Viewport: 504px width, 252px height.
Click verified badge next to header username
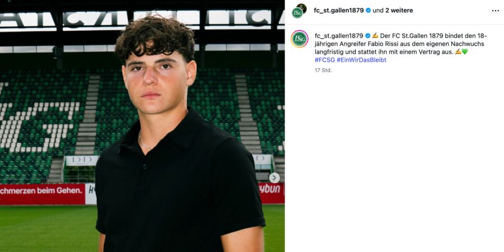click(x=368, y=10)
